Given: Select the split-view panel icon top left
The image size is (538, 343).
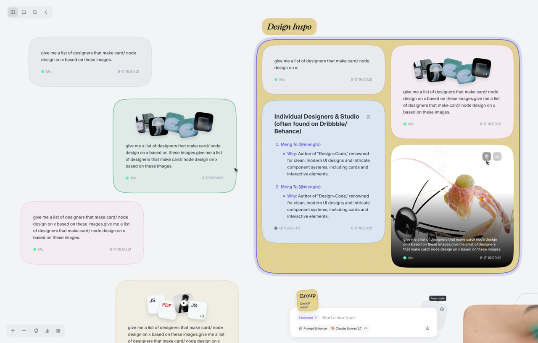Looking at the screenshot, I should click(x=13, y=12).
